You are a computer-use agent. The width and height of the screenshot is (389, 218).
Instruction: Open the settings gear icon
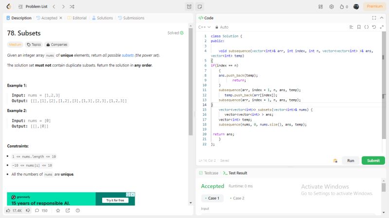click(x=332, y=7)
